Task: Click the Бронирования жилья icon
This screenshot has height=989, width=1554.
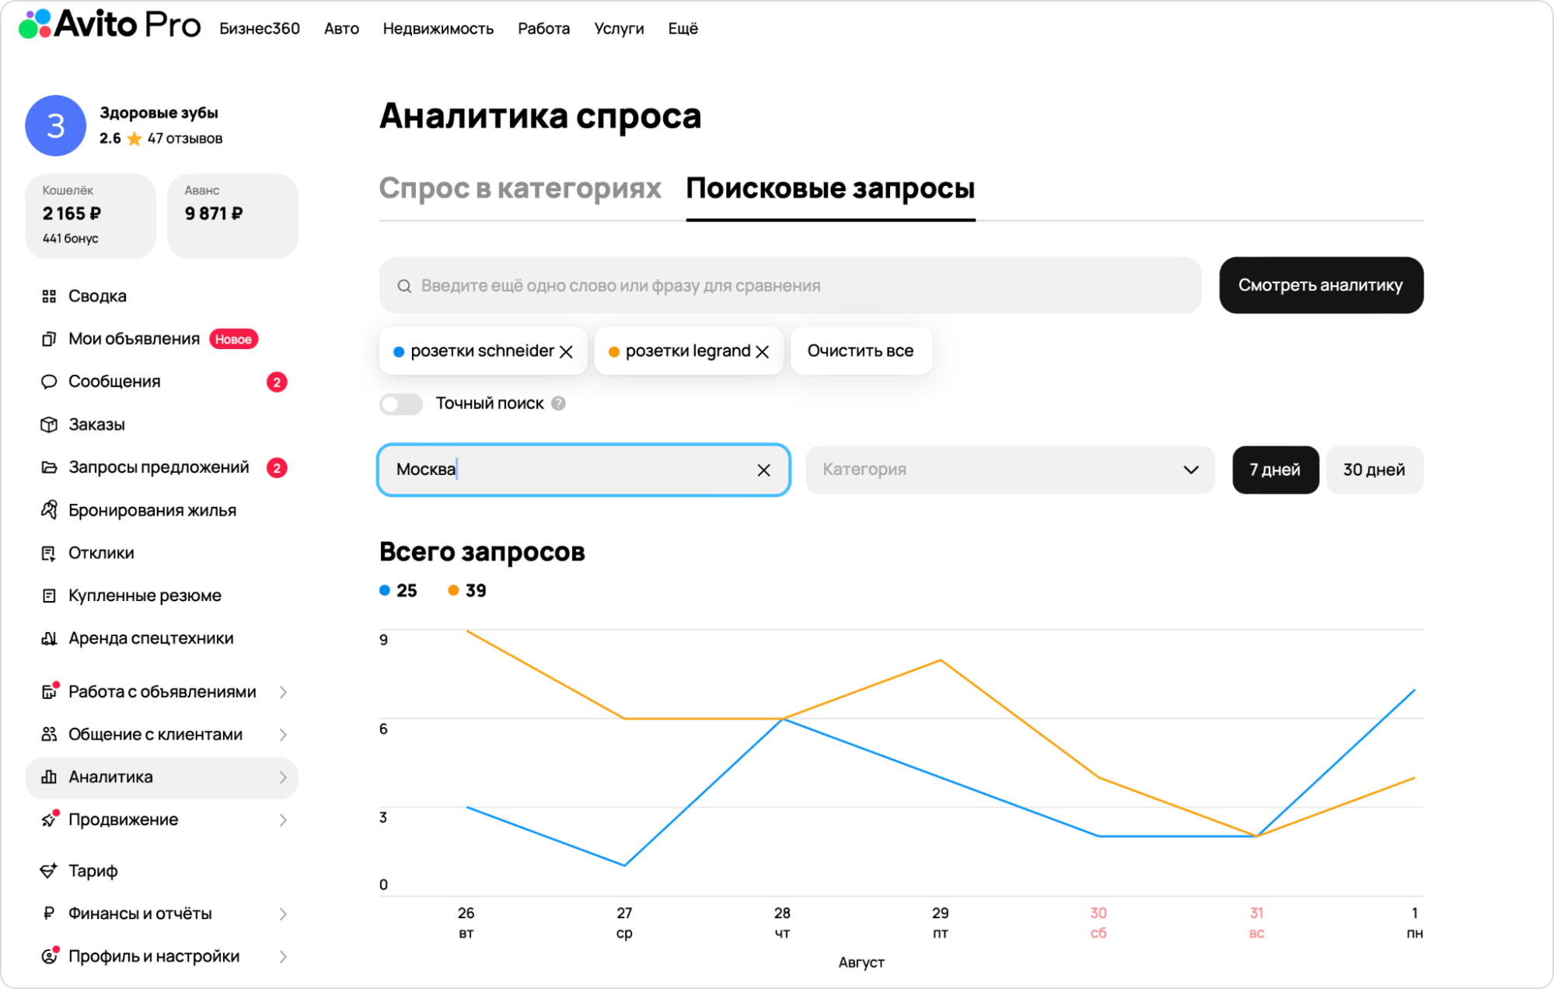Action: [x=49, y=510]
